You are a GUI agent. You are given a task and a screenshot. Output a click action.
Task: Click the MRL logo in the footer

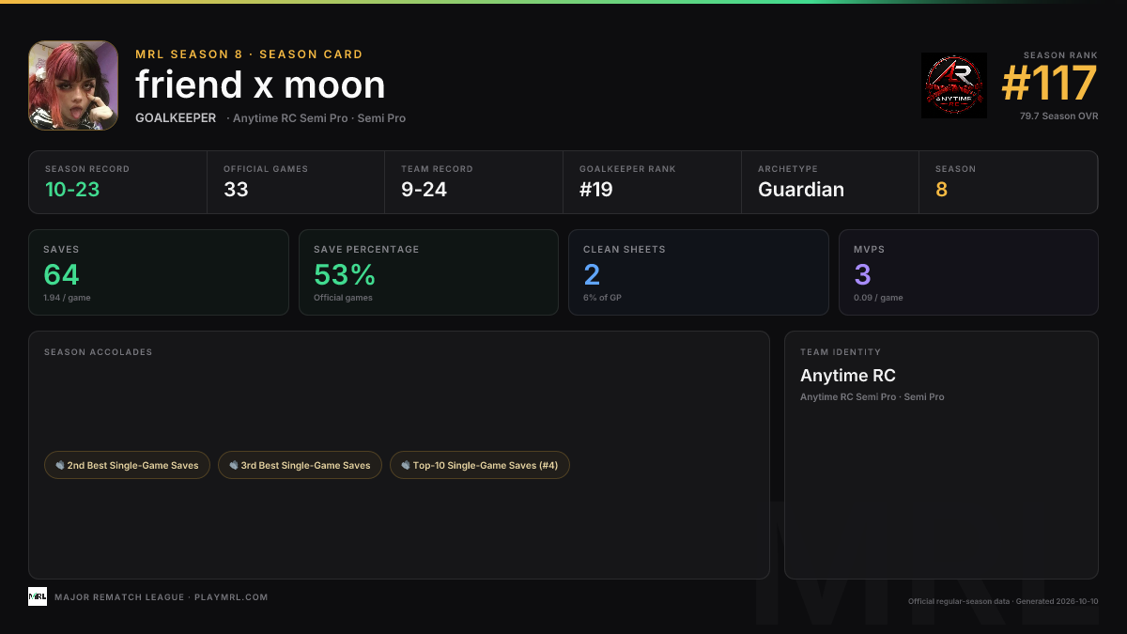(38, 596)
